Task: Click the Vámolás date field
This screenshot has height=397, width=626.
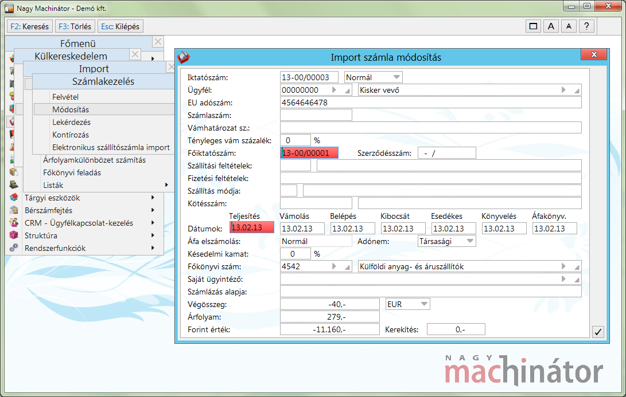Action: pos(302,229)
